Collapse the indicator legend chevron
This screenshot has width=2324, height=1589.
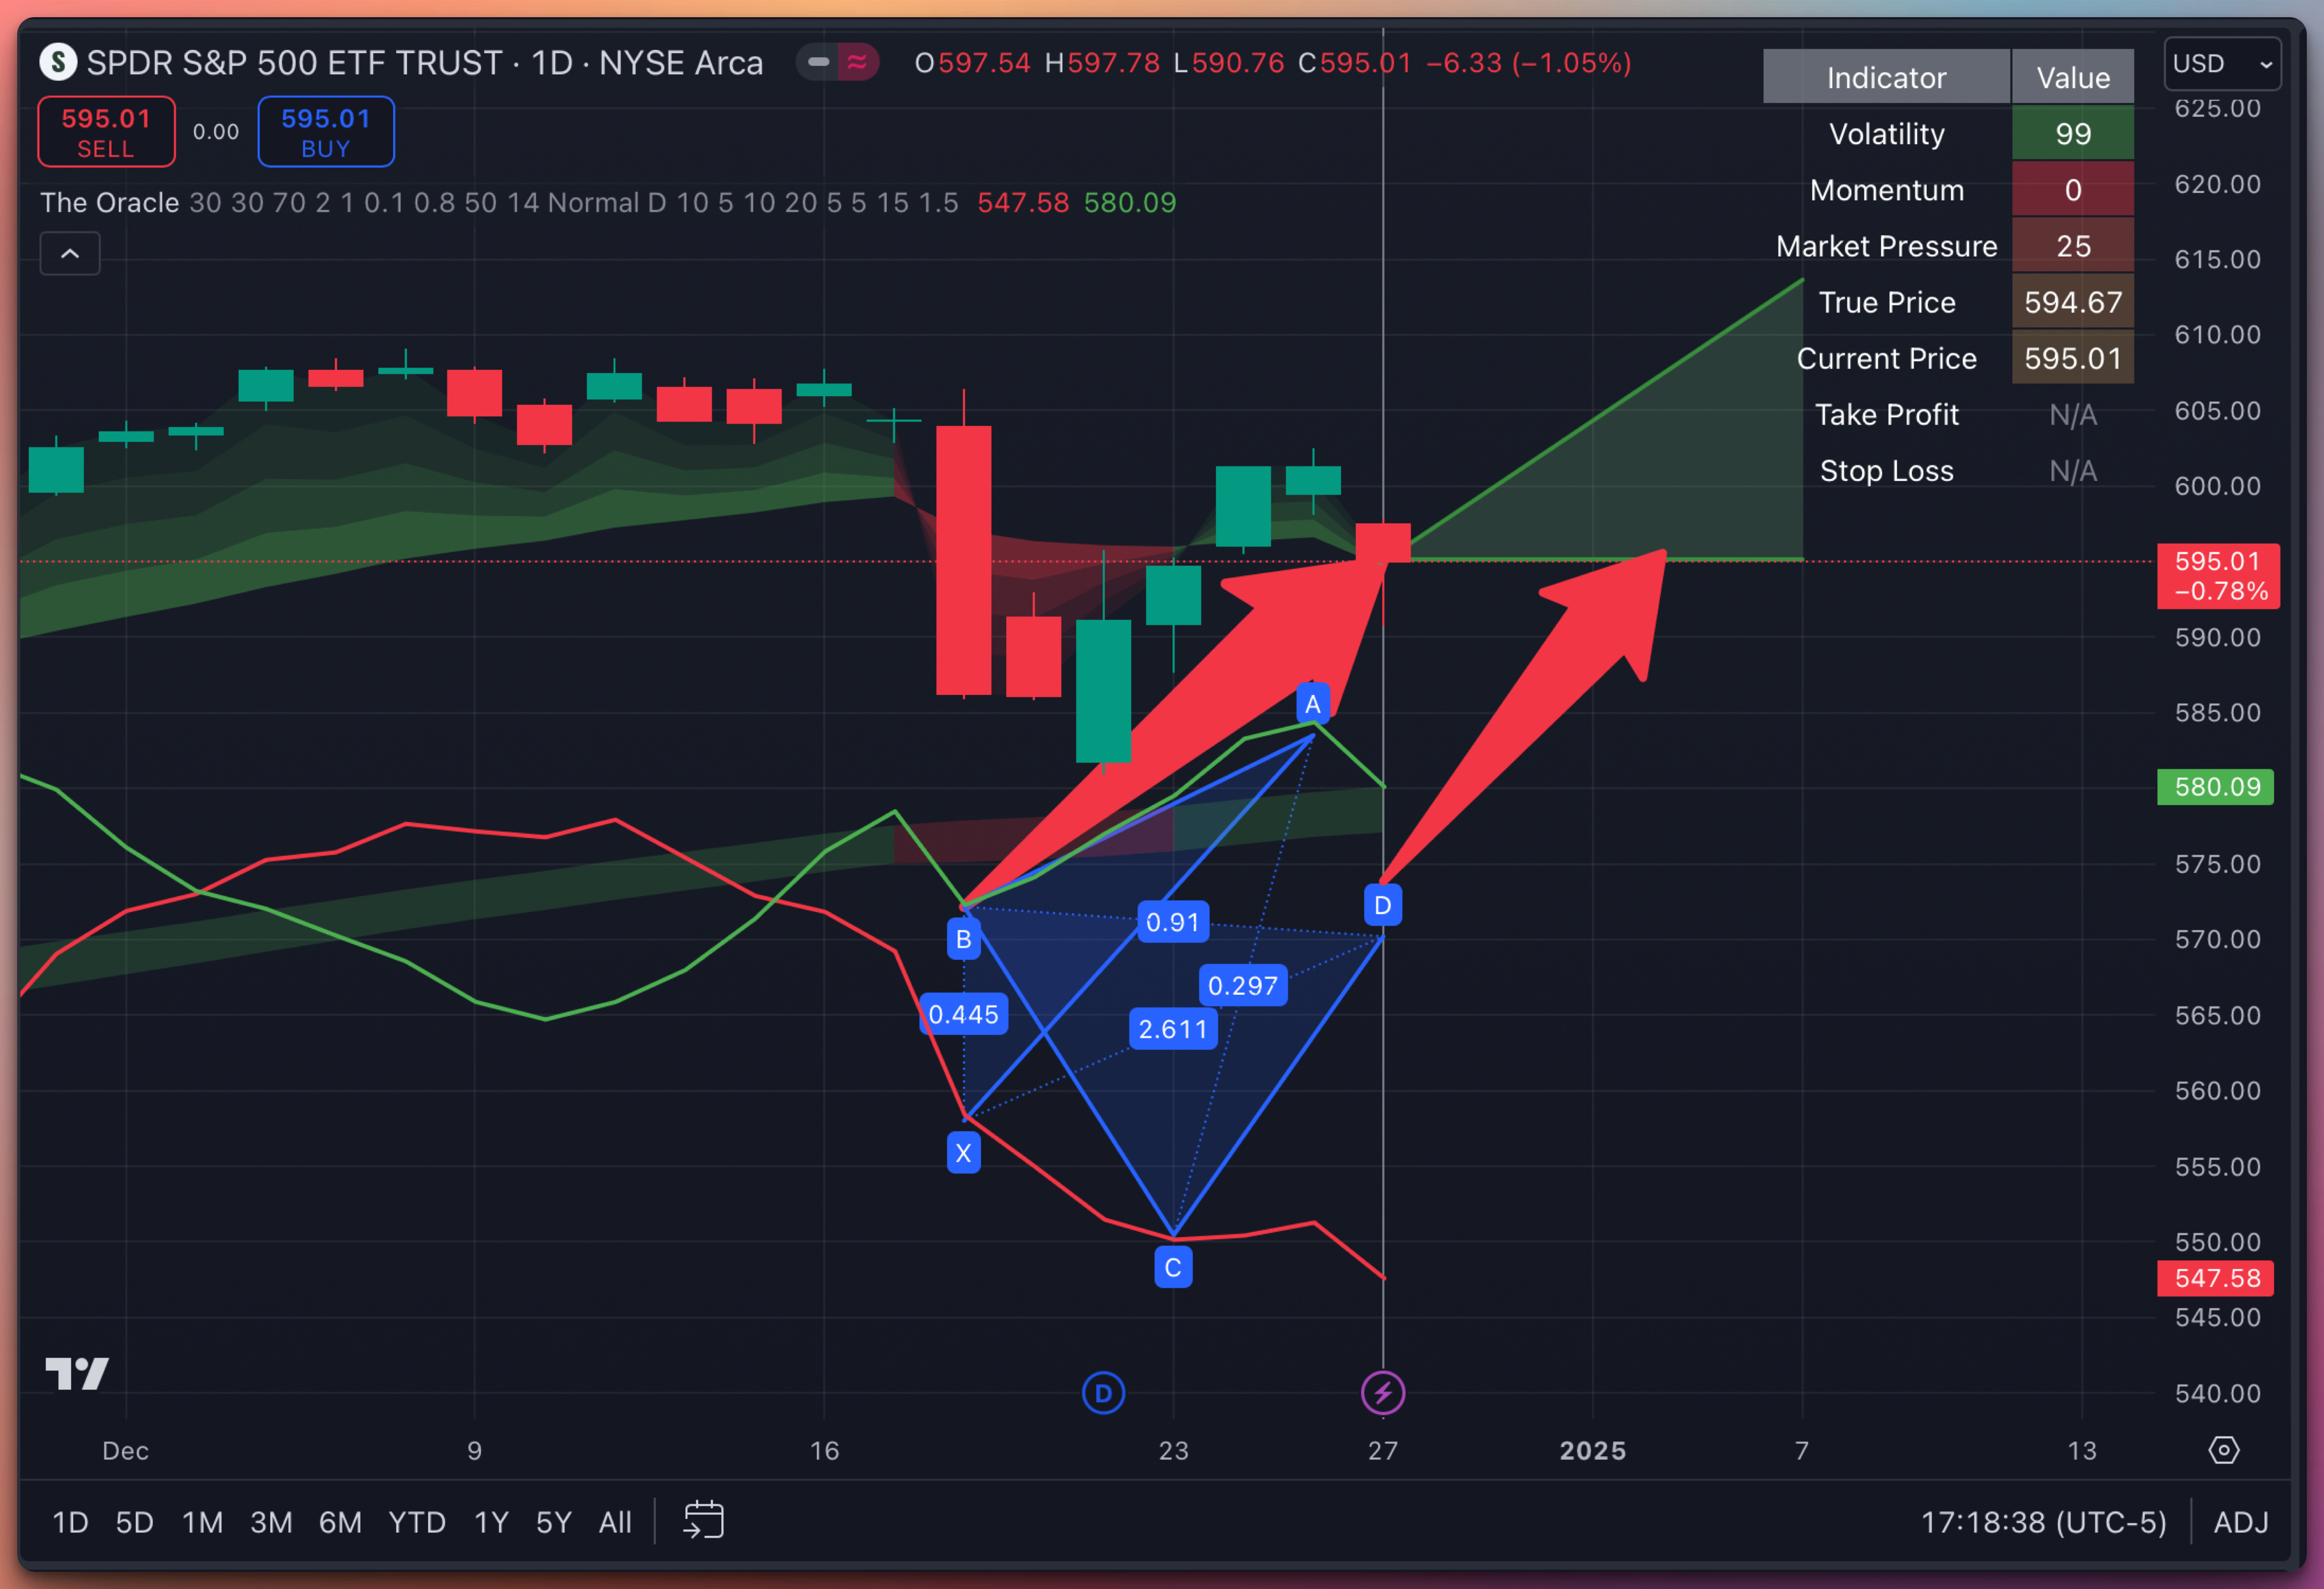coord(70,254)
